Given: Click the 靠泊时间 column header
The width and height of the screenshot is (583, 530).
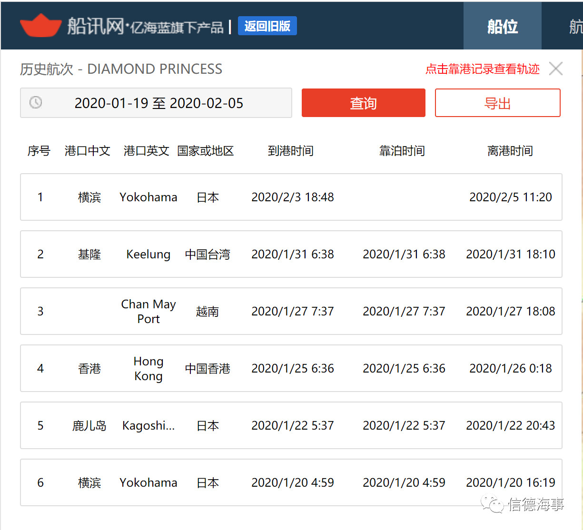Looking at the screenshot, I should (x=402, y=151).
